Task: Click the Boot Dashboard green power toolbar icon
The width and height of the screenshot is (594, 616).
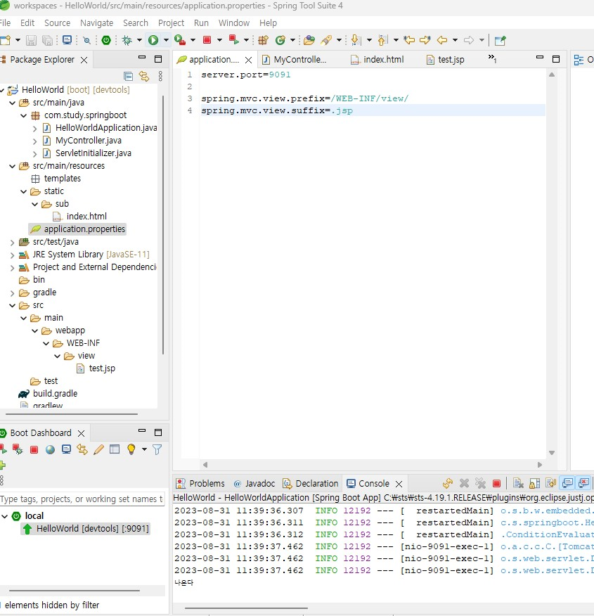Action: (x=106, y=40)
